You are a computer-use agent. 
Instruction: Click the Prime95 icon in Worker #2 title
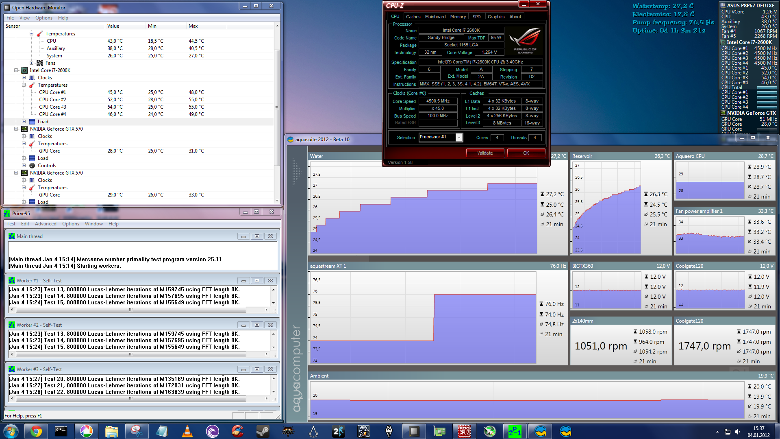point(12,325)
